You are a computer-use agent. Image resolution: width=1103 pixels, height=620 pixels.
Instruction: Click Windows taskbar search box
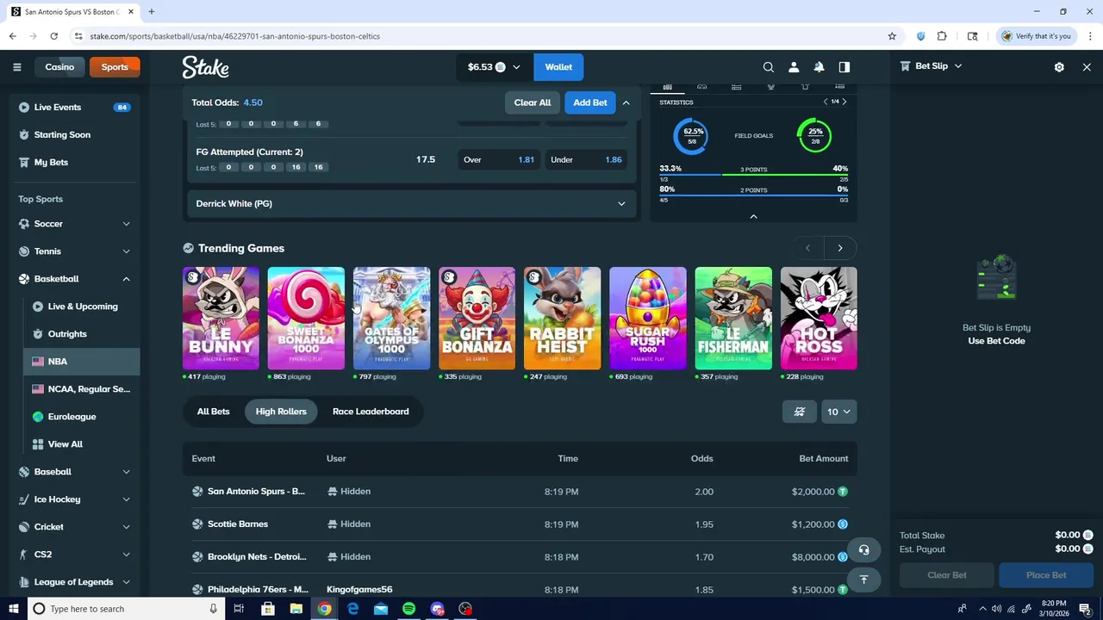click(125, 609)
